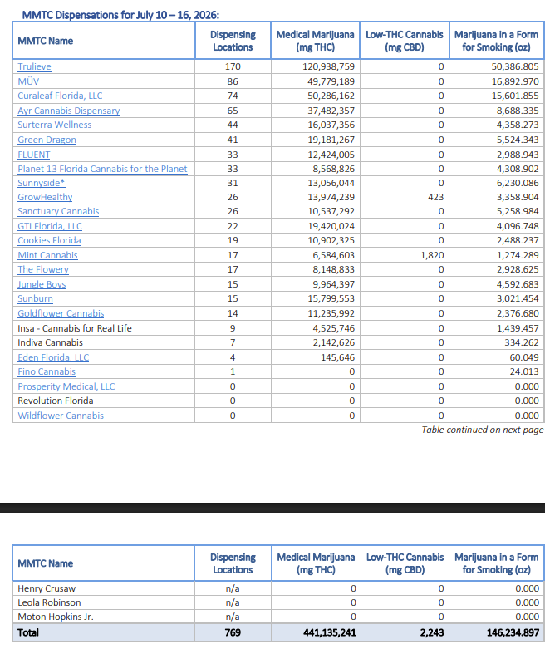Open Planet 13 Florida Cannabis link
Image resolution: width=545 pixels, height=659 pixels.
point(102,169)
